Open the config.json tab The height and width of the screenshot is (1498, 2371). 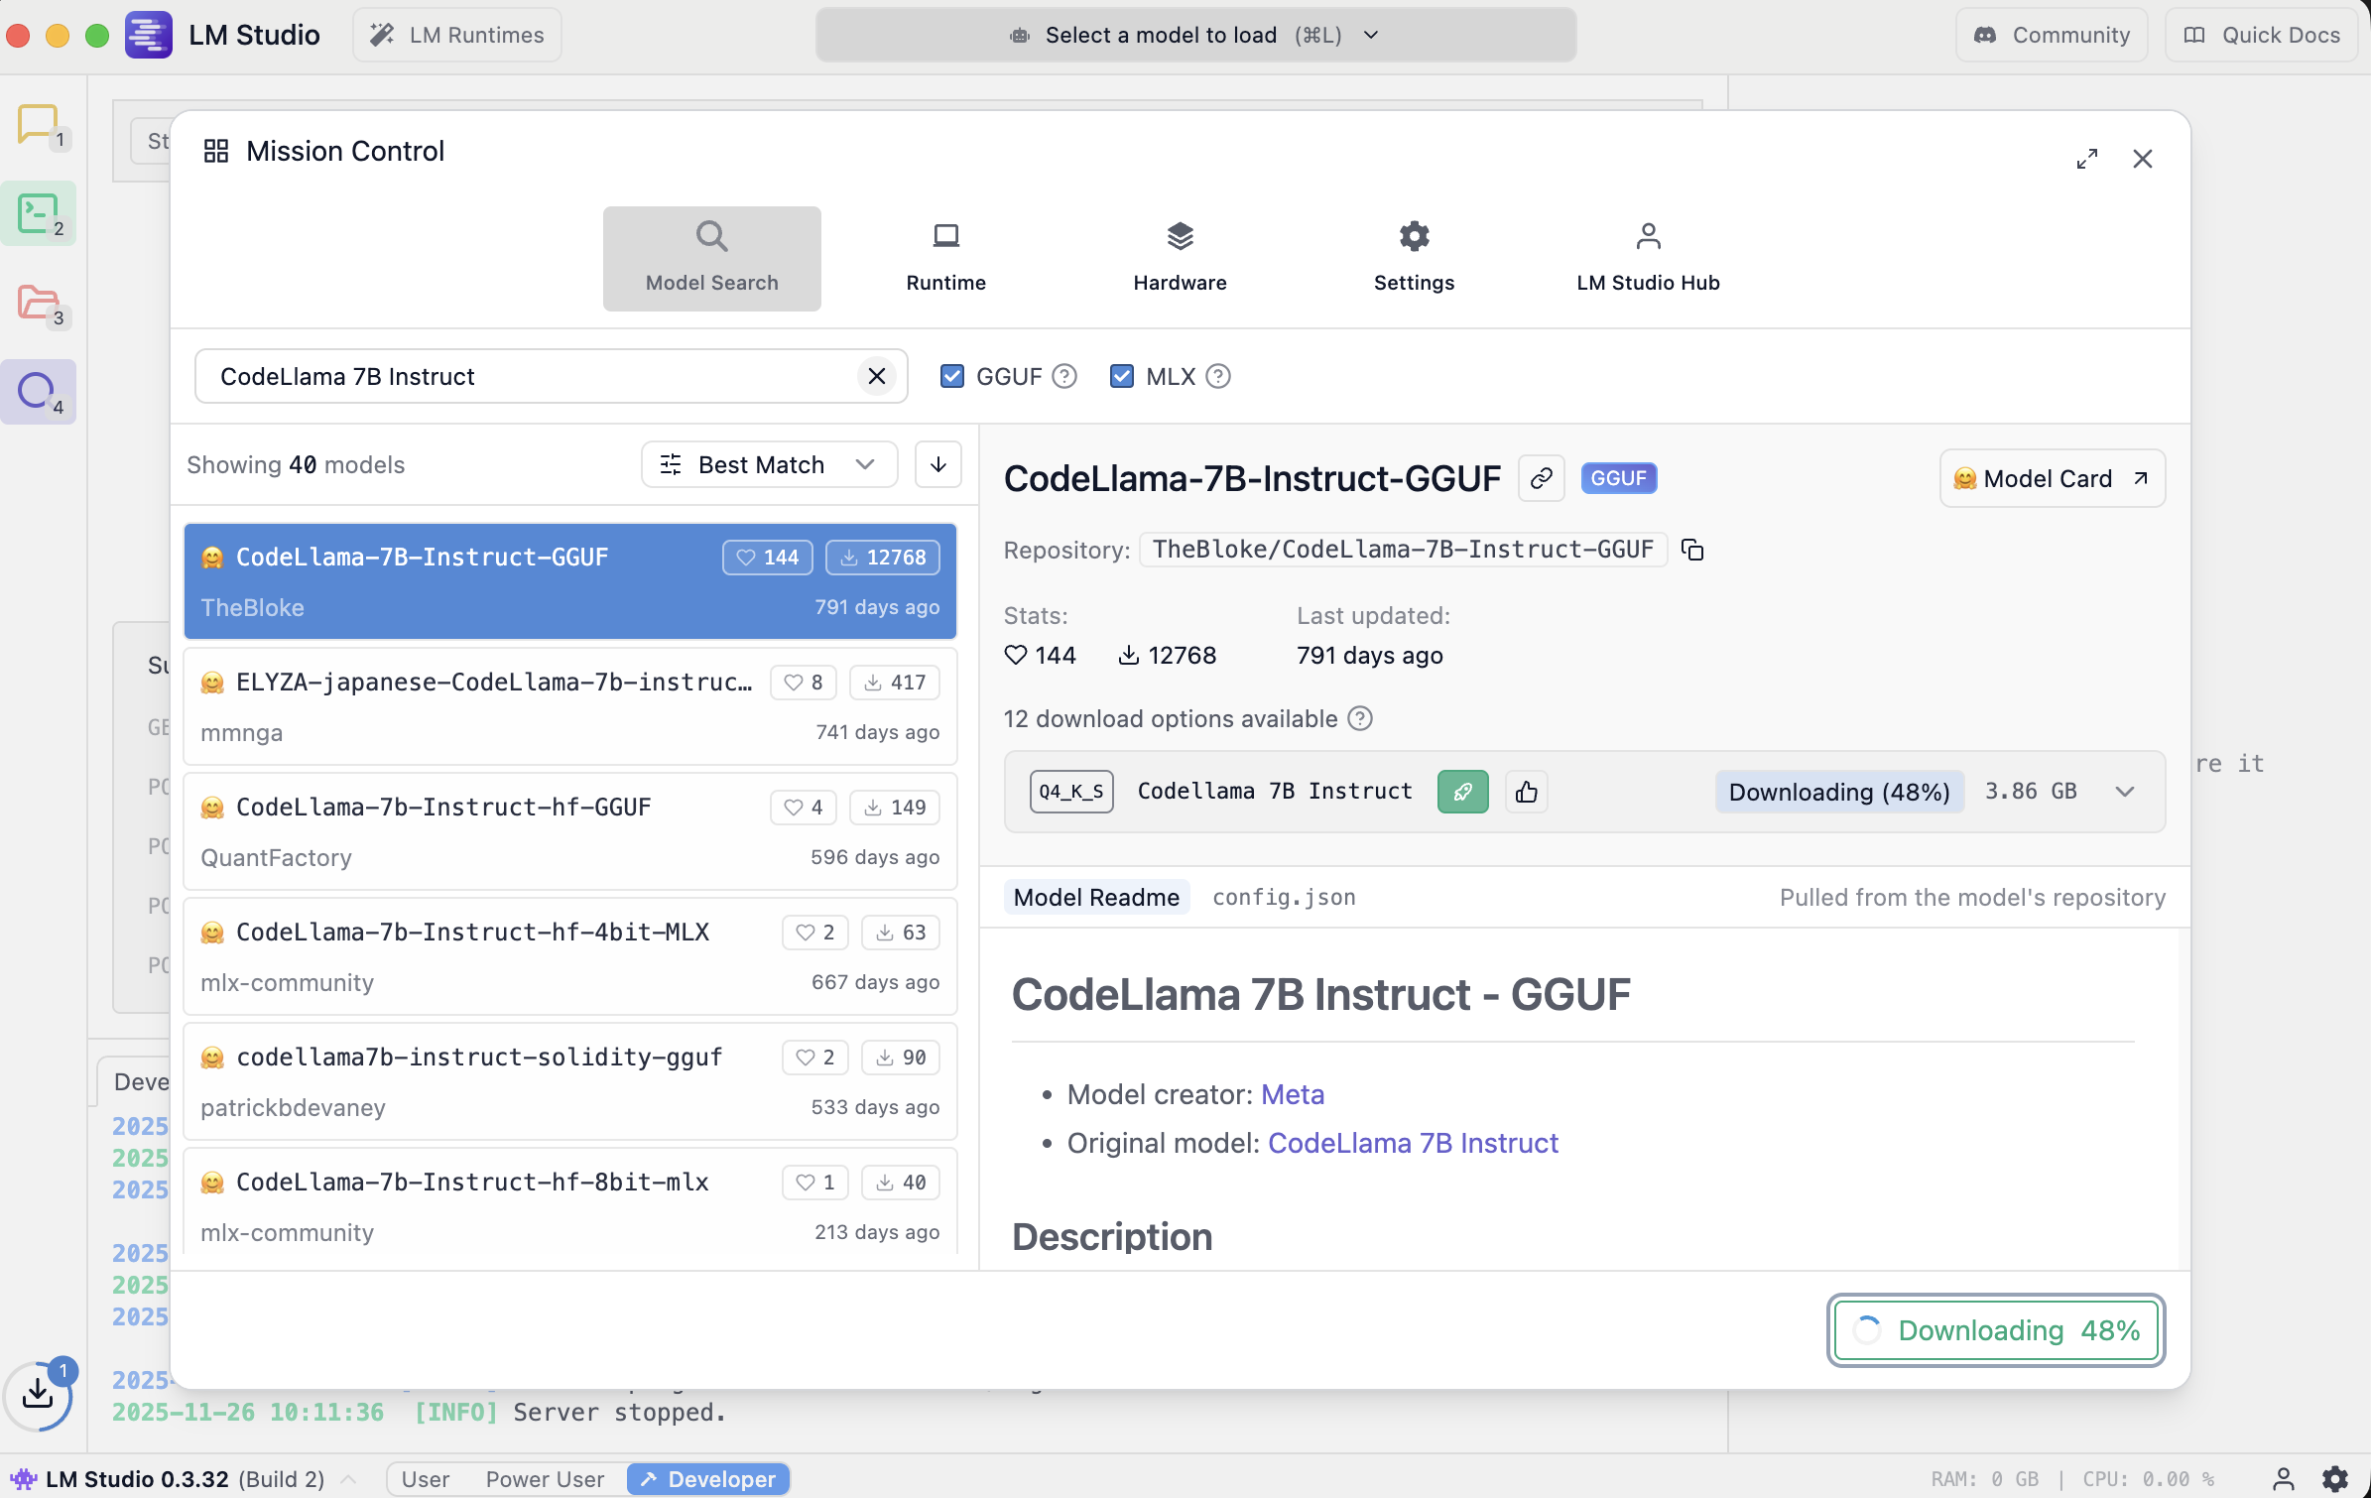click(x=1284, y=897)
